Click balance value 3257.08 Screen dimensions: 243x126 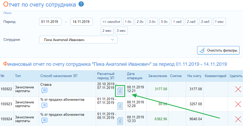click(196, 104)
